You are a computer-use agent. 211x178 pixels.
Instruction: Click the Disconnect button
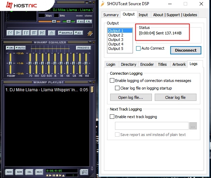(185, 50)
